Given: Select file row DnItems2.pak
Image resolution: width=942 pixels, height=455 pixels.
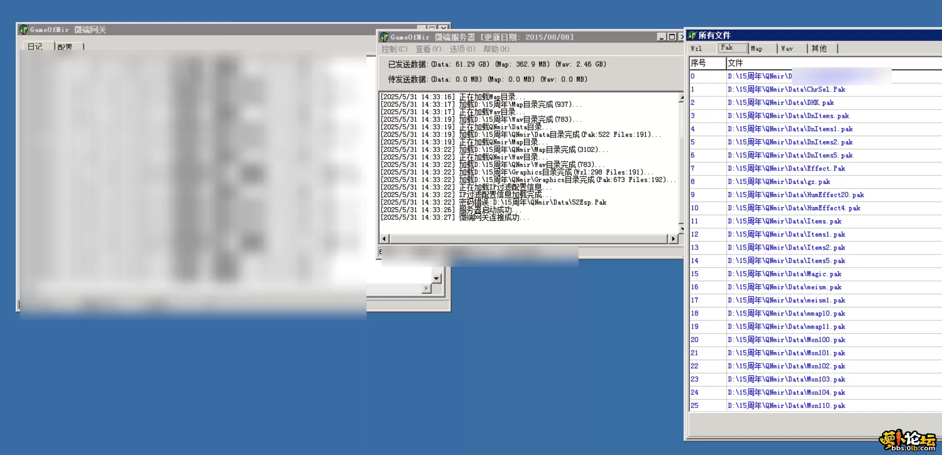Looking at the screenshot, I should click(x=816, y=142).
